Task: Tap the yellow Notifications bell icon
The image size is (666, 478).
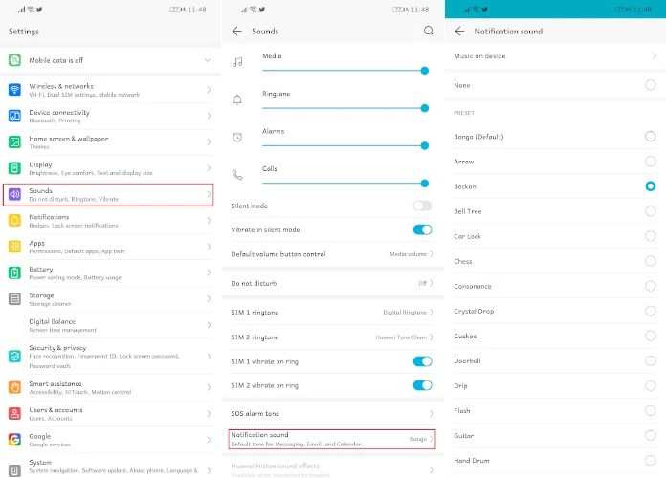Action: pyautogui.click(x=15, y=220)
